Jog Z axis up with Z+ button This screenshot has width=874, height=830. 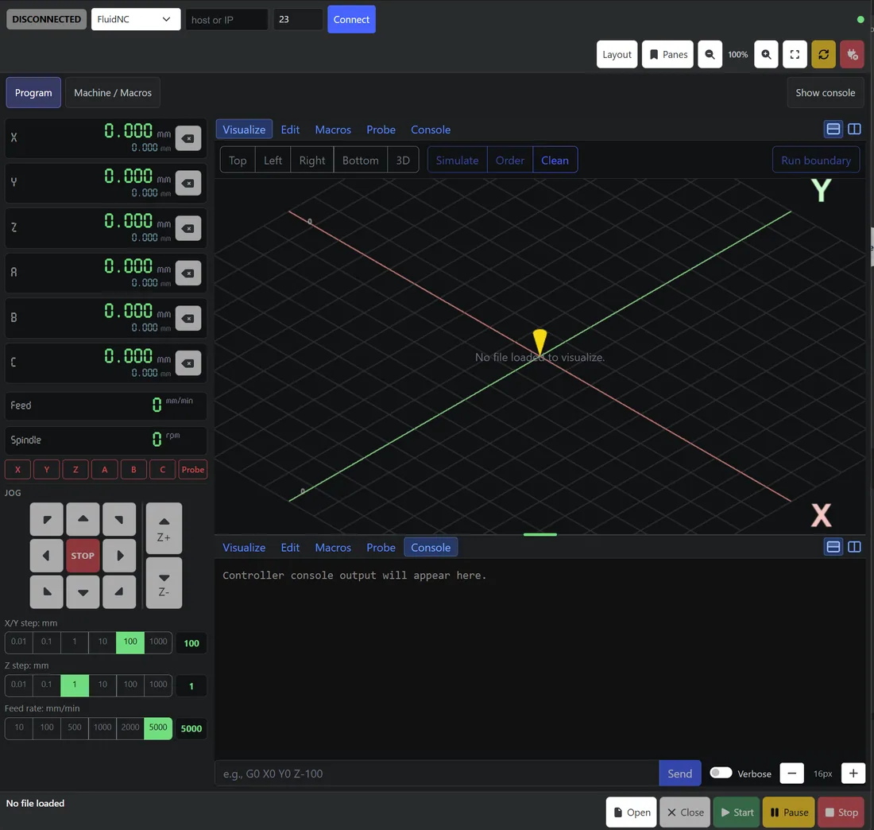(164, 528)
